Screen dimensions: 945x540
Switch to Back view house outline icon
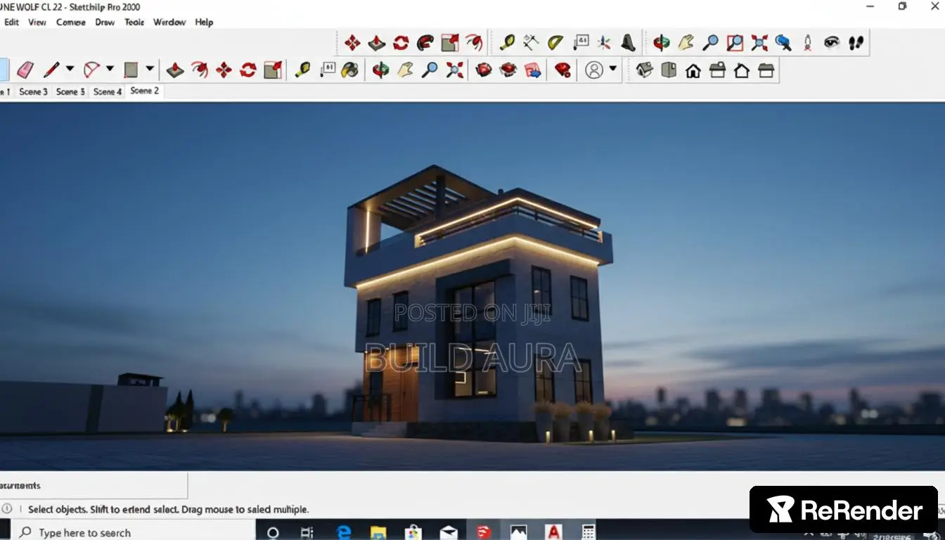pos(742,70)
